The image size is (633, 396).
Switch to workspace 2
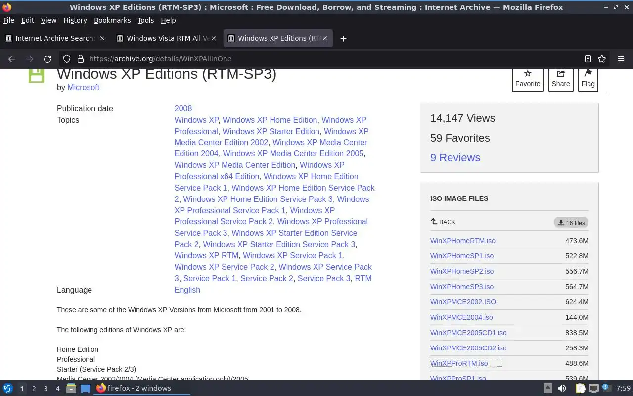click(x=34, y=389)
